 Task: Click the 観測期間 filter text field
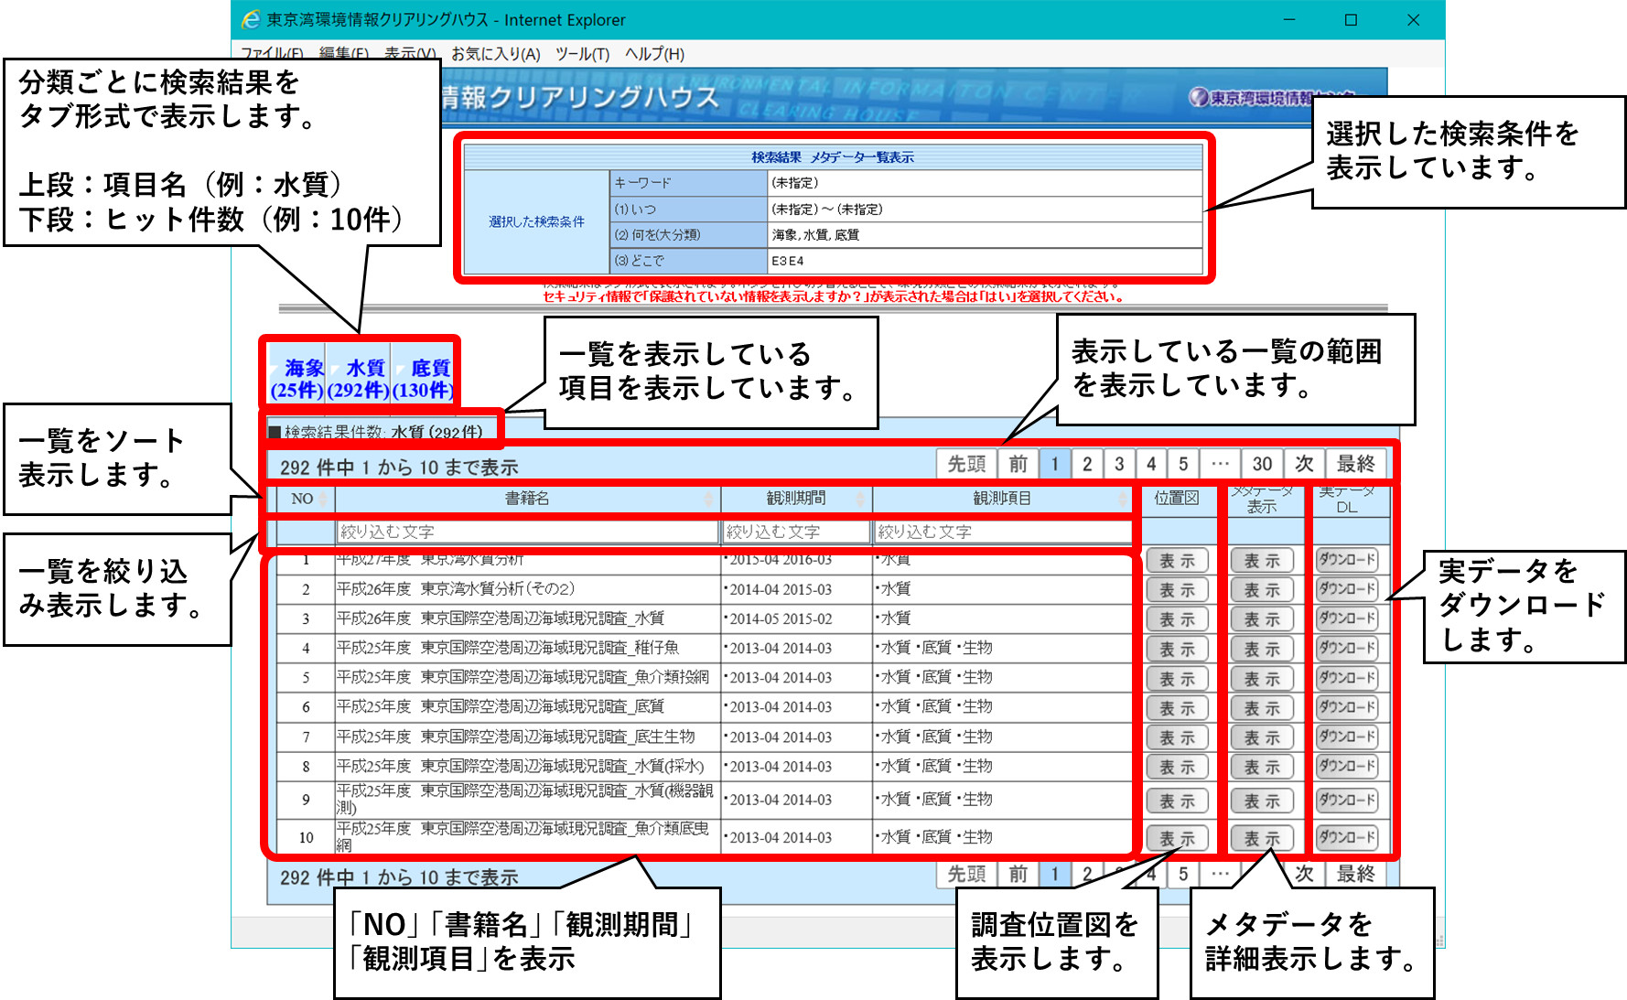pyautogui.click(x=795, y=532)
